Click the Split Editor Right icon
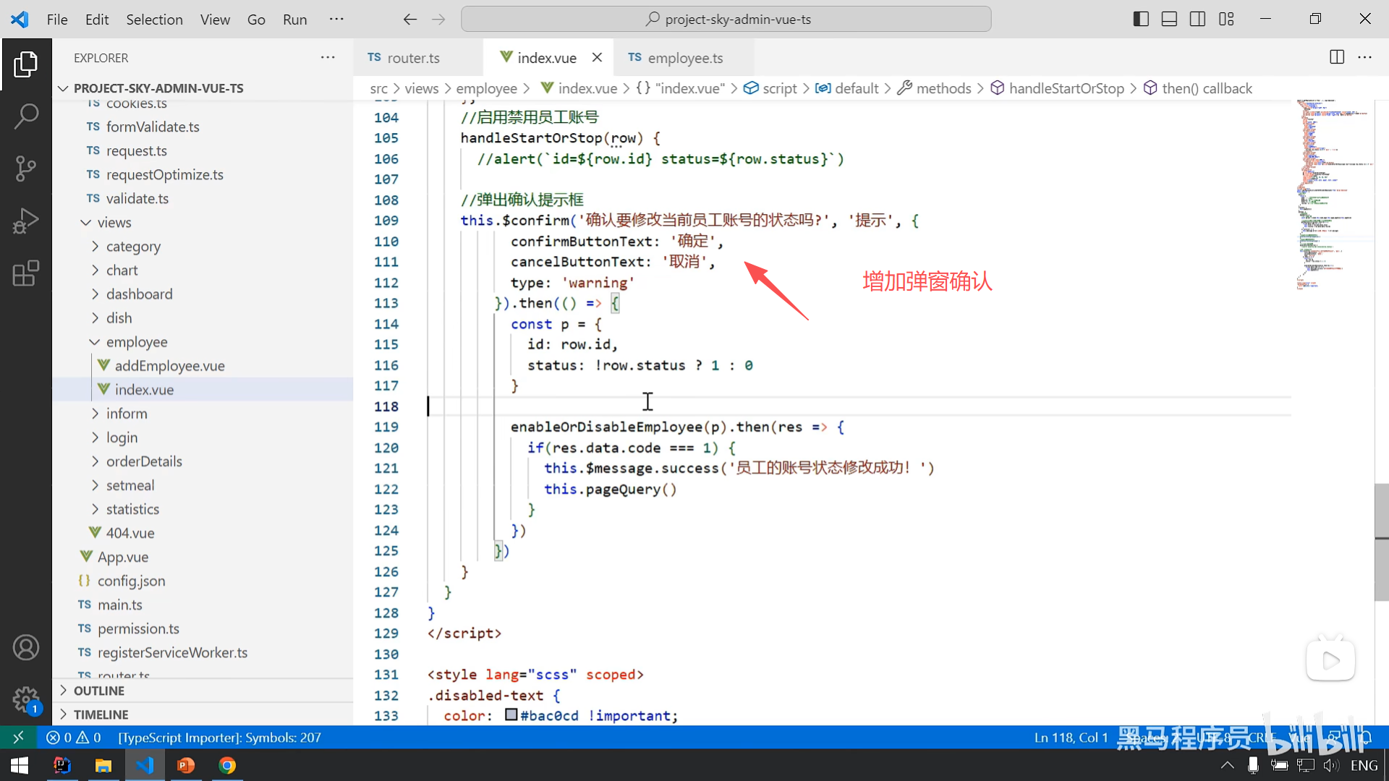The width and height of the screenshot is (1389, 781). click(1336, 57)
